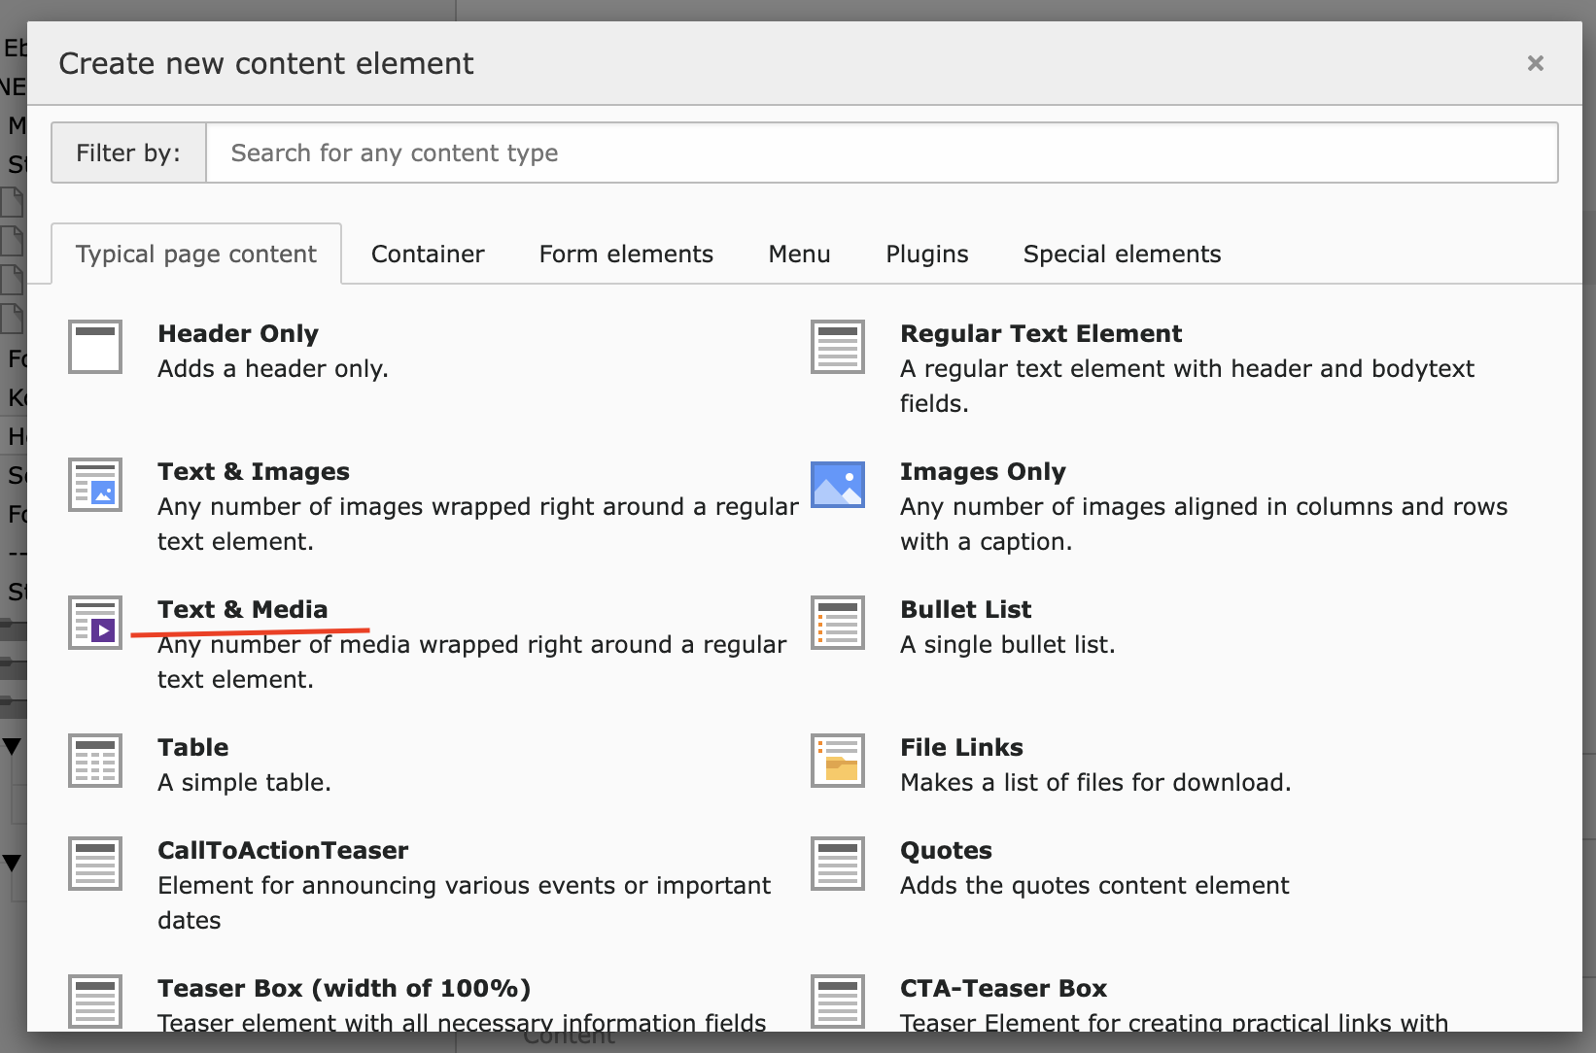This screenshot has width=1596, height=1053.
Task: Select the Quotes element icon
Action: click(x=838, y=864)
